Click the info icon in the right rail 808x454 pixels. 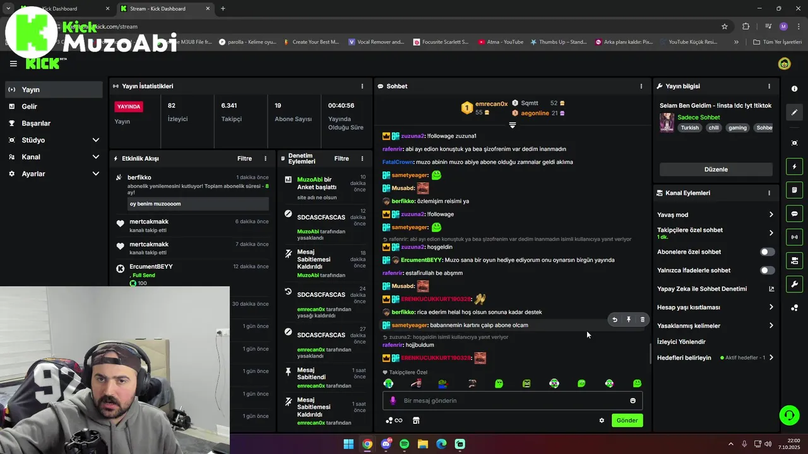click(794, 89)
